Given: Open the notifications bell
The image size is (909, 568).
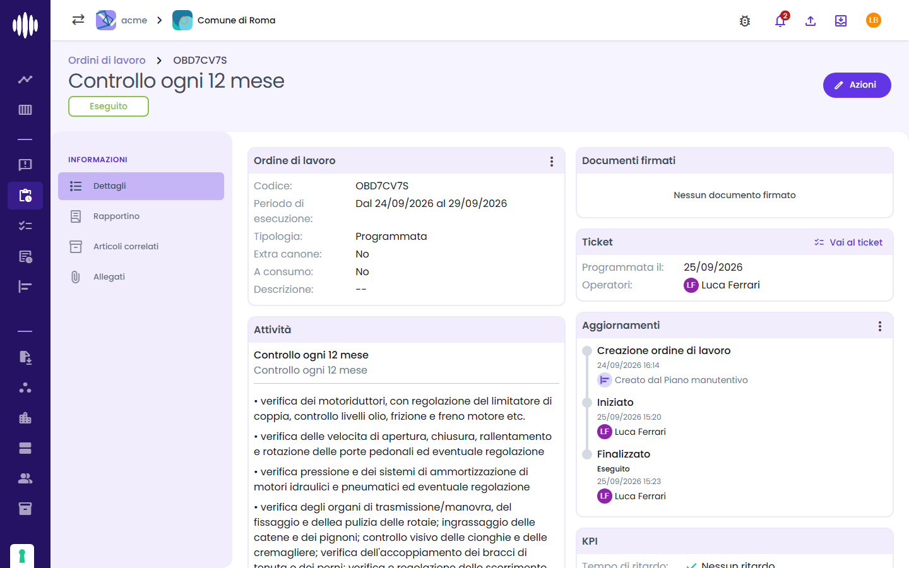Looking at the screenshot, I should (x=780, y=21).
